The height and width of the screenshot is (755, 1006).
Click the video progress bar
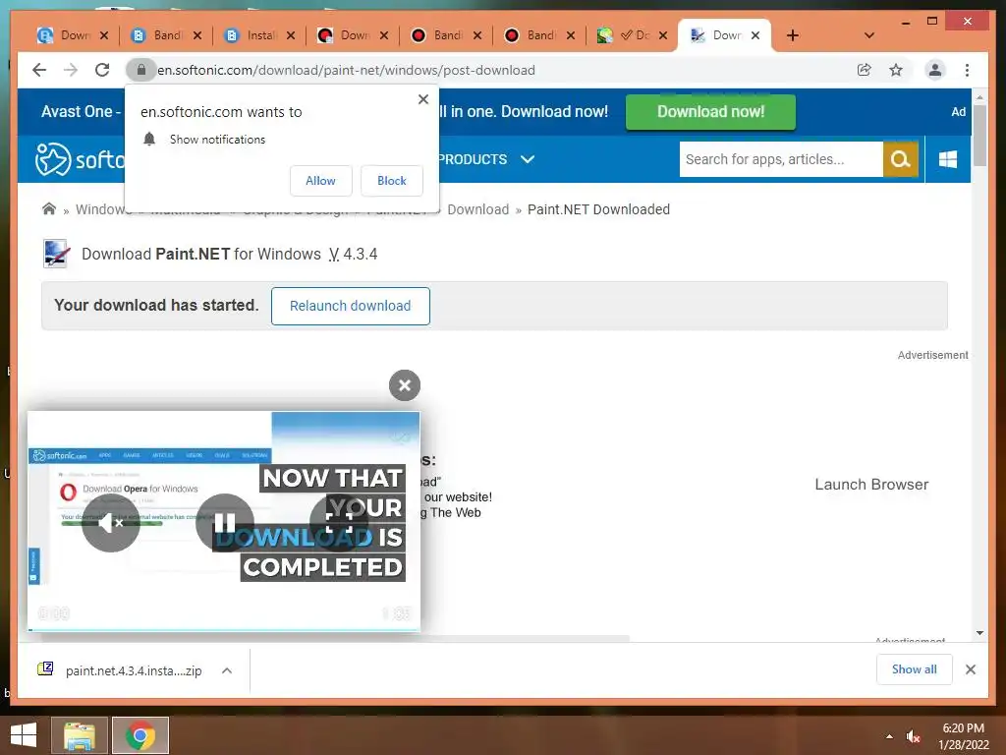point(224,630)
